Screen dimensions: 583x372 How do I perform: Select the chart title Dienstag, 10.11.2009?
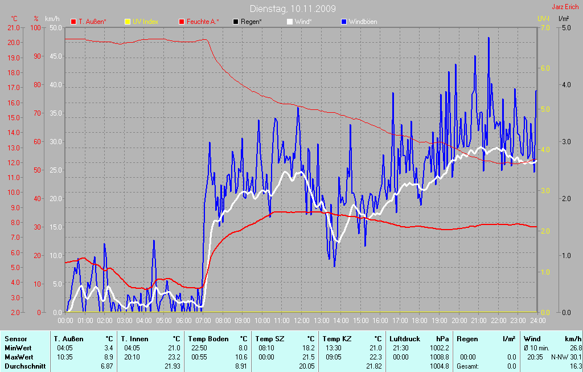click(293, 9)
